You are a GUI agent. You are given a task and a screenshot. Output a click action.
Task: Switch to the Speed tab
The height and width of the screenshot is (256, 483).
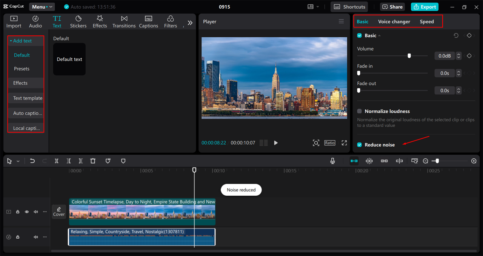point(427,21)
